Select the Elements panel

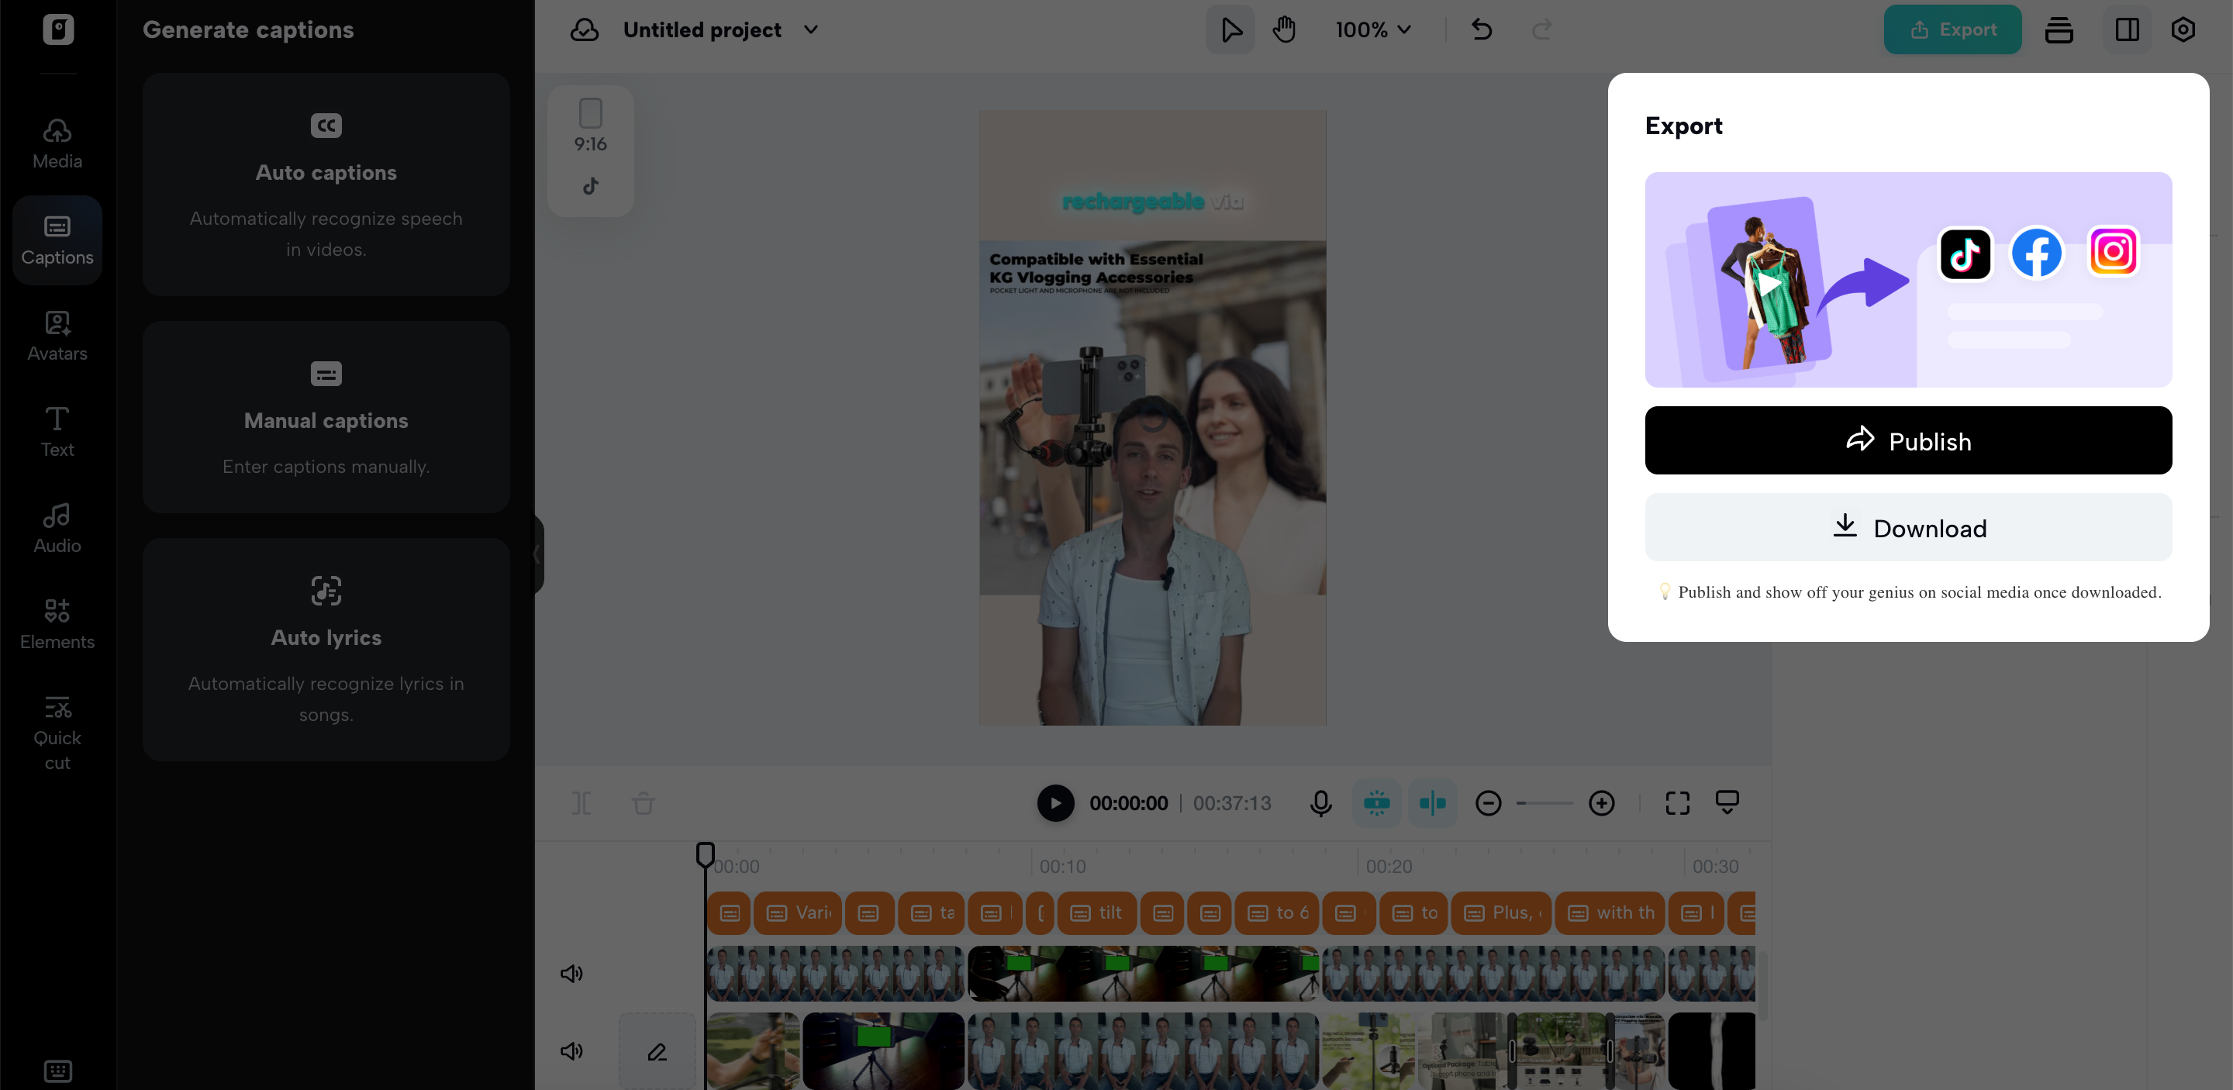(x=57, y=623)
